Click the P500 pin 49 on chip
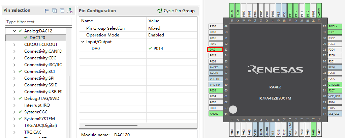 coord(216,26)
